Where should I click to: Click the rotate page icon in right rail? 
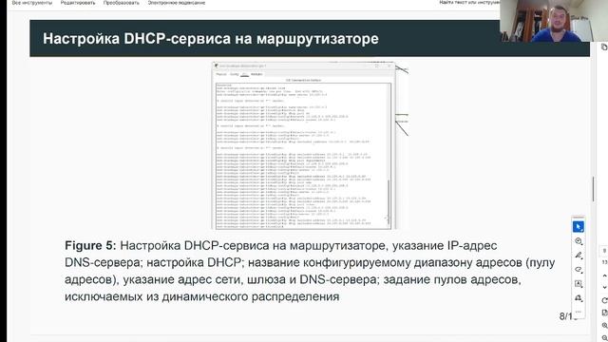point(604,300)
